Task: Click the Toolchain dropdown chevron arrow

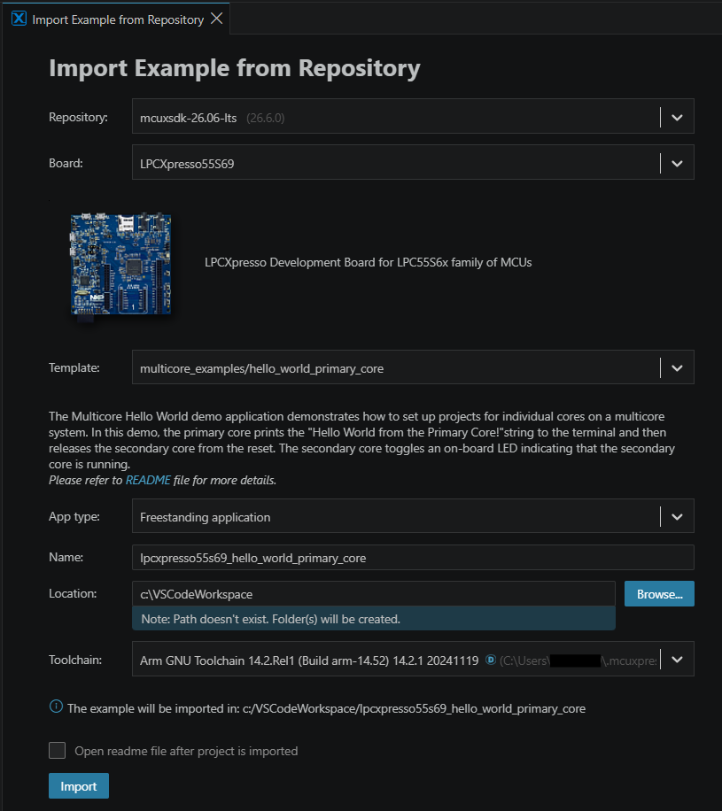Action: tap(677, 660)
